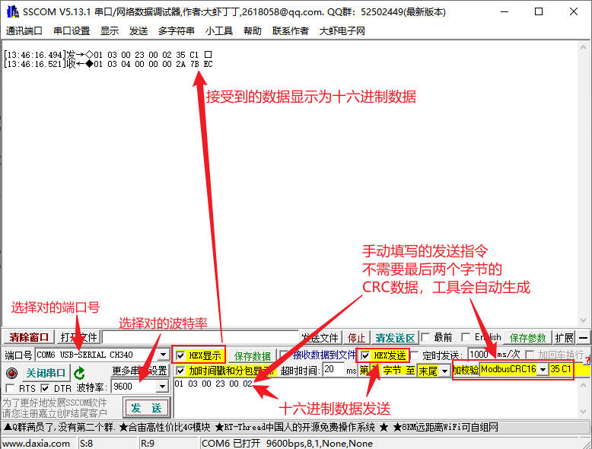Screen dimensions: 592x449
Task: Open the 端口号 COM port dropdown
Action: click(163, 355)
